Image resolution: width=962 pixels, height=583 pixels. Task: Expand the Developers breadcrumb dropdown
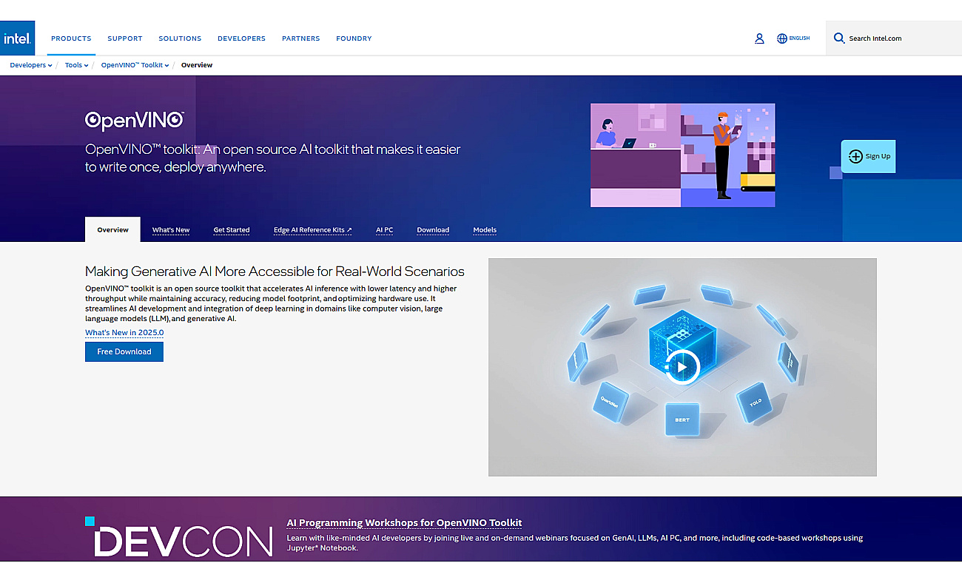click(31, 65)
